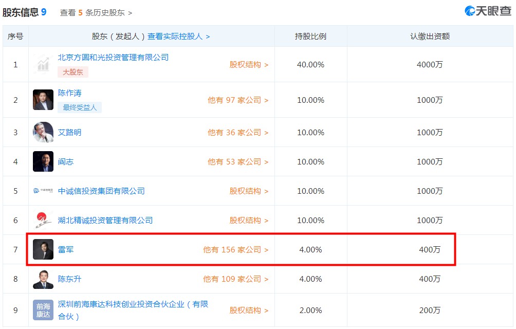The image size is (516, 329).
Task: View 5 historical shareholders link
Action: [96, 13]
